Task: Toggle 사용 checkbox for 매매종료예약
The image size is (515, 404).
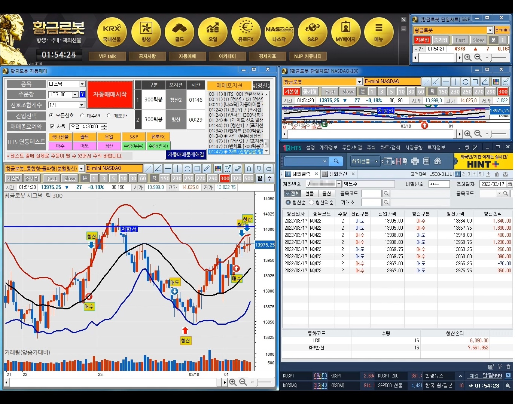Action: (x=52, y=126)
